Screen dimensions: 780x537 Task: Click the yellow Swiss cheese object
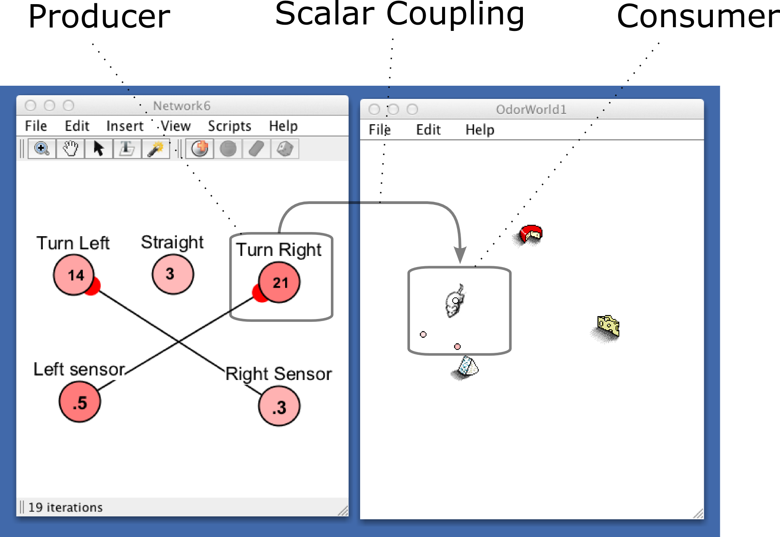[608, 326]
